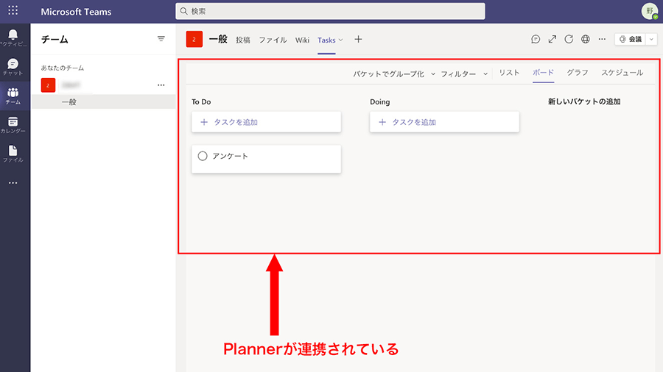Select the スケジュール view

[622, 73]
